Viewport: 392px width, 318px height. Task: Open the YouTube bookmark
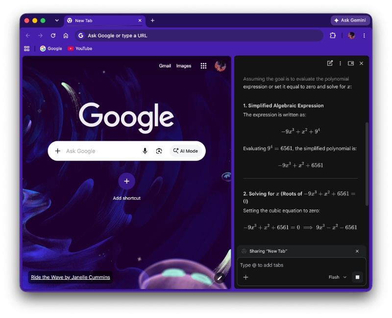80,49
